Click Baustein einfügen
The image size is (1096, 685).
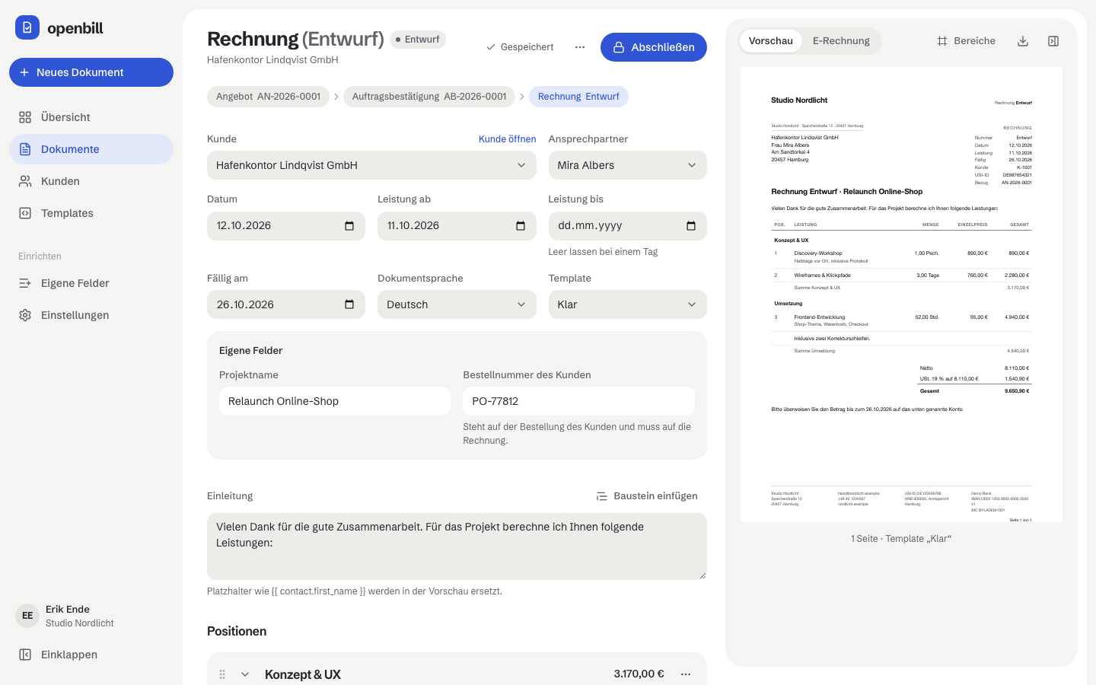click(x=647, y=496)
